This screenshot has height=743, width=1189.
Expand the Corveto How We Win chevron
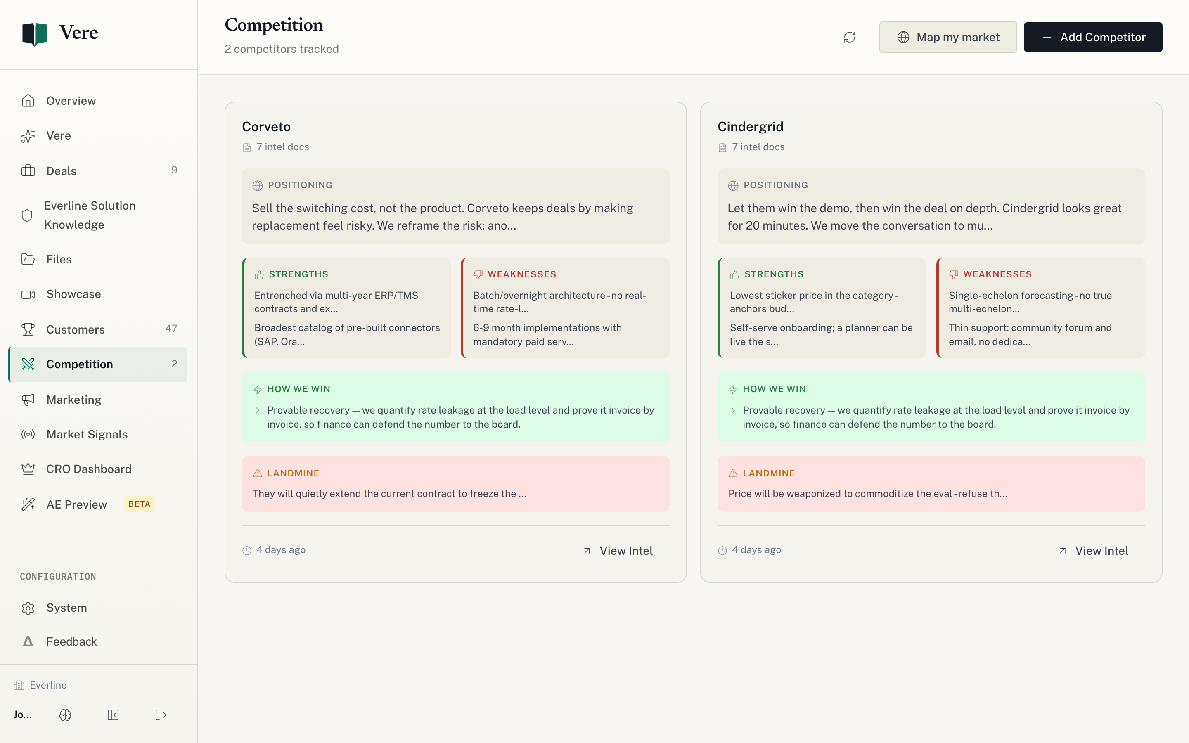click(x=258, y=410)
